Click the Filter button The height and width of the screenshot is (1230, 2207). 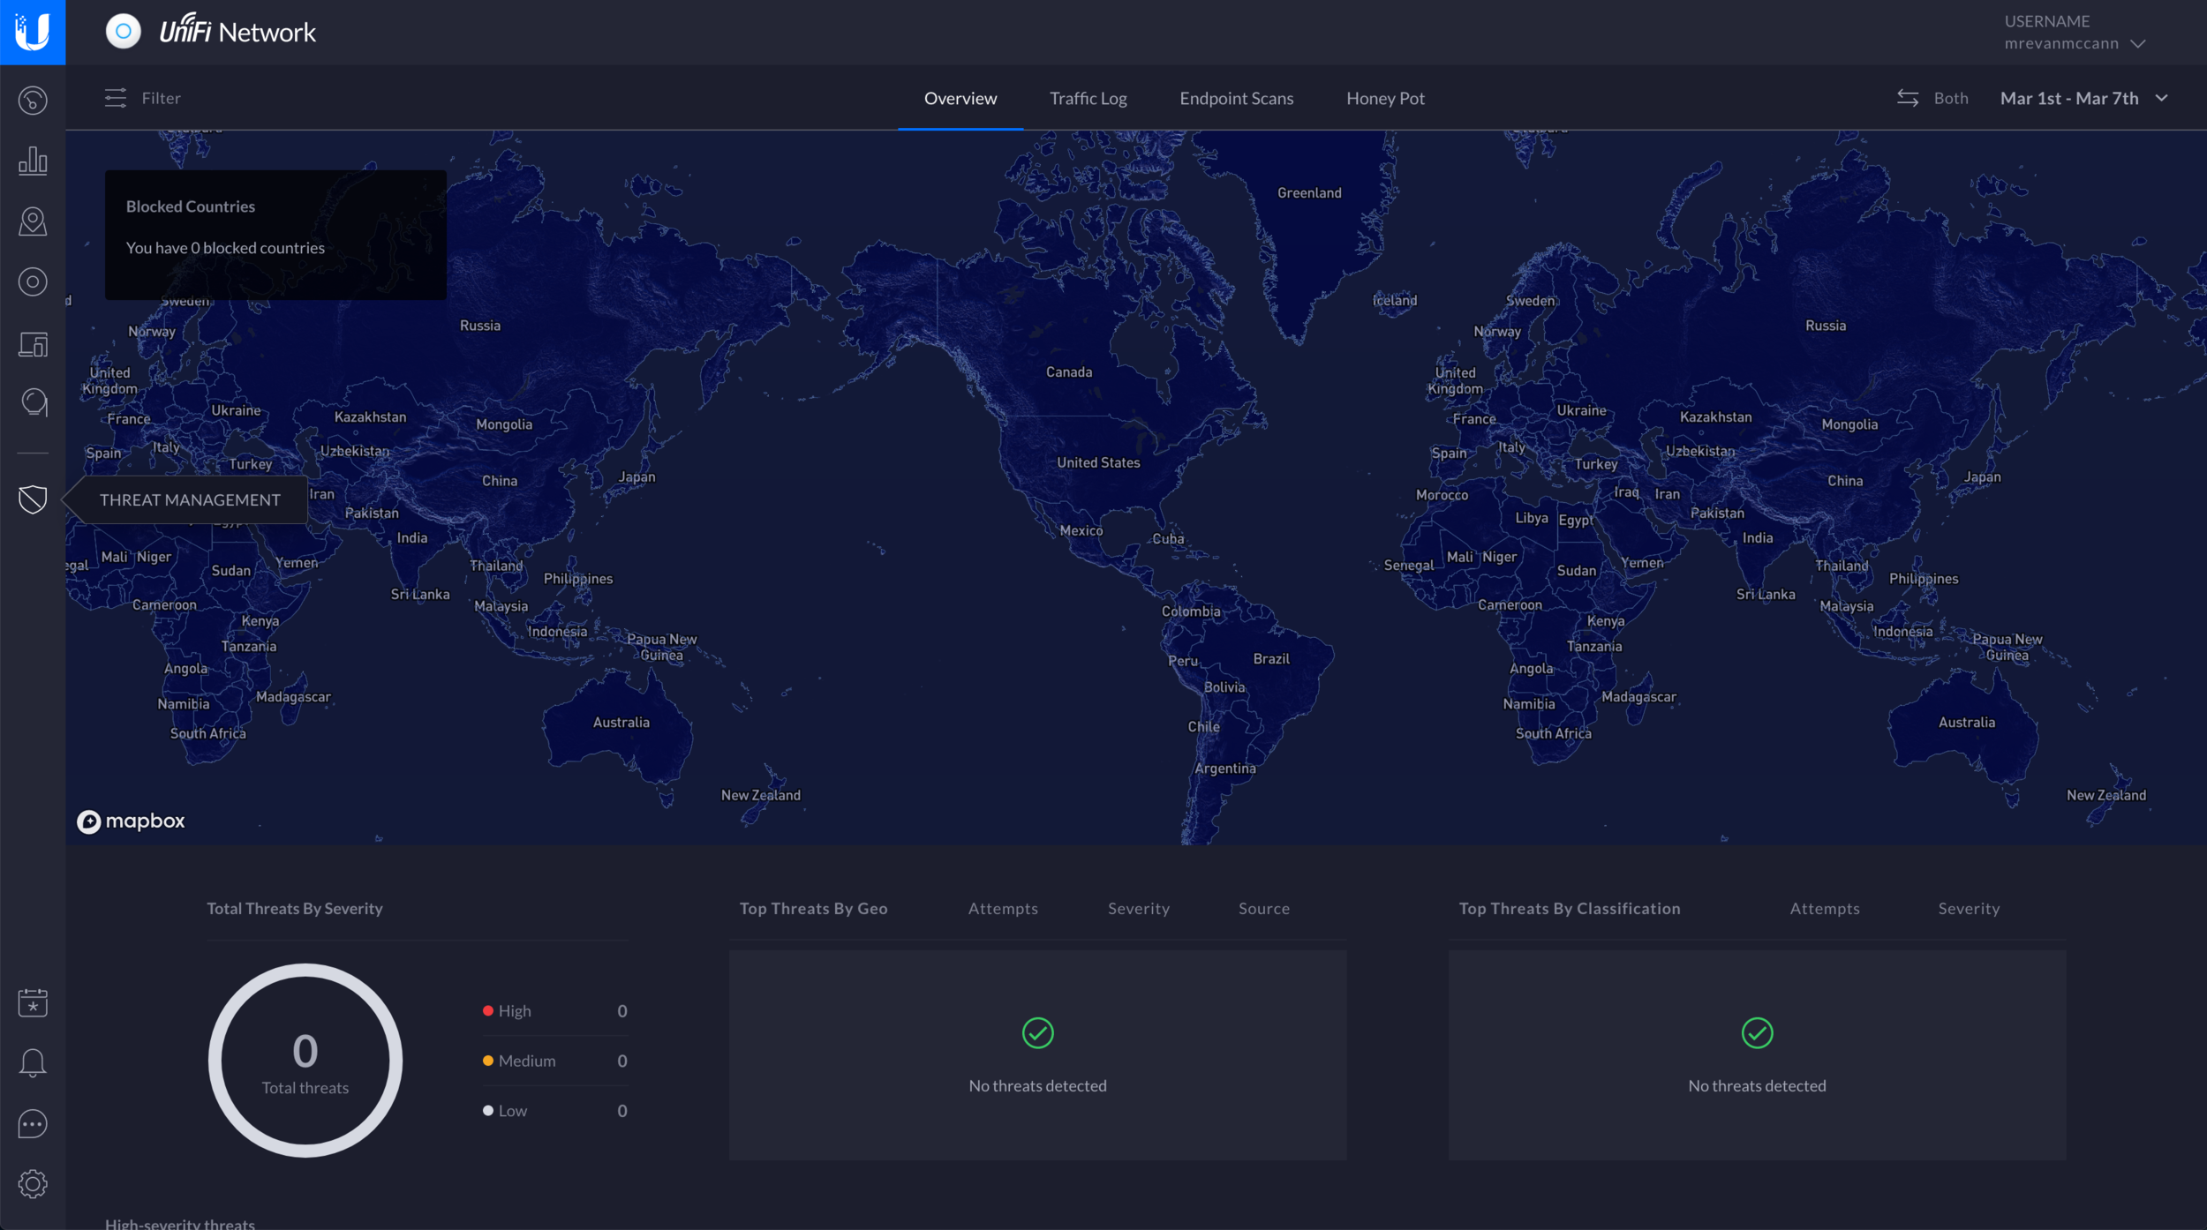tap(142, 98)
